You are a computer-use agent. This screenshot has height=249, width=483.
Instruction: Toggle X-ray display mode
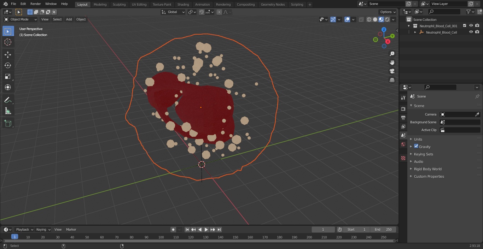coord(361,19)
